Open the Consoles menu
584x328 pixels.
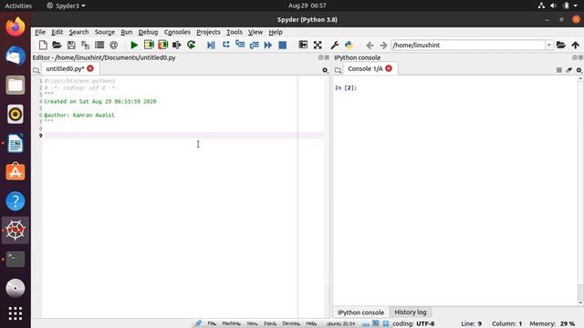pos(177,32)
